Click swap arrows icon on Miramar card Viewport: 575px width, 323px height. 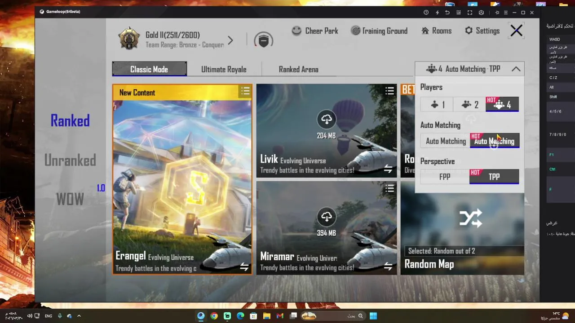pos(388,267)
